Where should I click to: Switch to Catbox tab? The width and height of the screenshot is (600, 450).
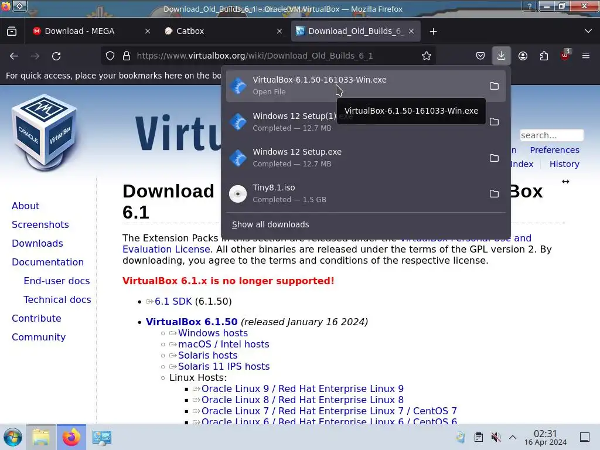(x=223, y=32)
